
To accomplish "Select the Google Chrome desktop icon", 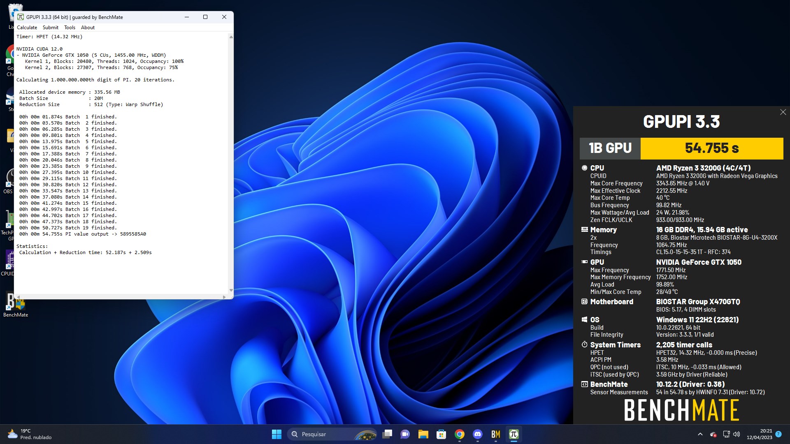I will point(10,61).
